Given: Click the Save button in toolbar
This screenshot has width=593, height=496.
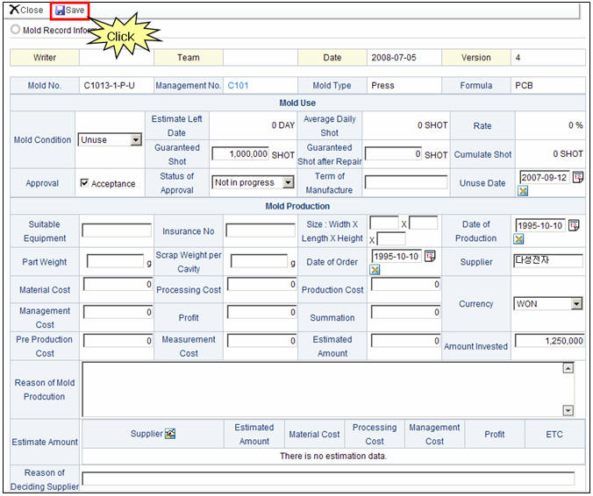Looking at the screenshot, I should [x=69, y=10].
